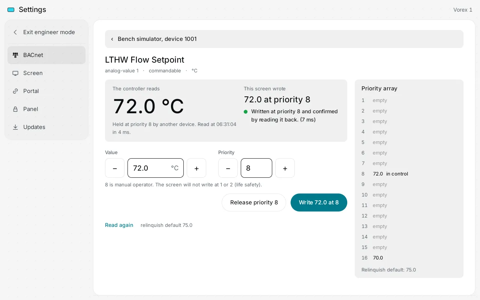Click the Screen monitor icon

tap(15, 73)
